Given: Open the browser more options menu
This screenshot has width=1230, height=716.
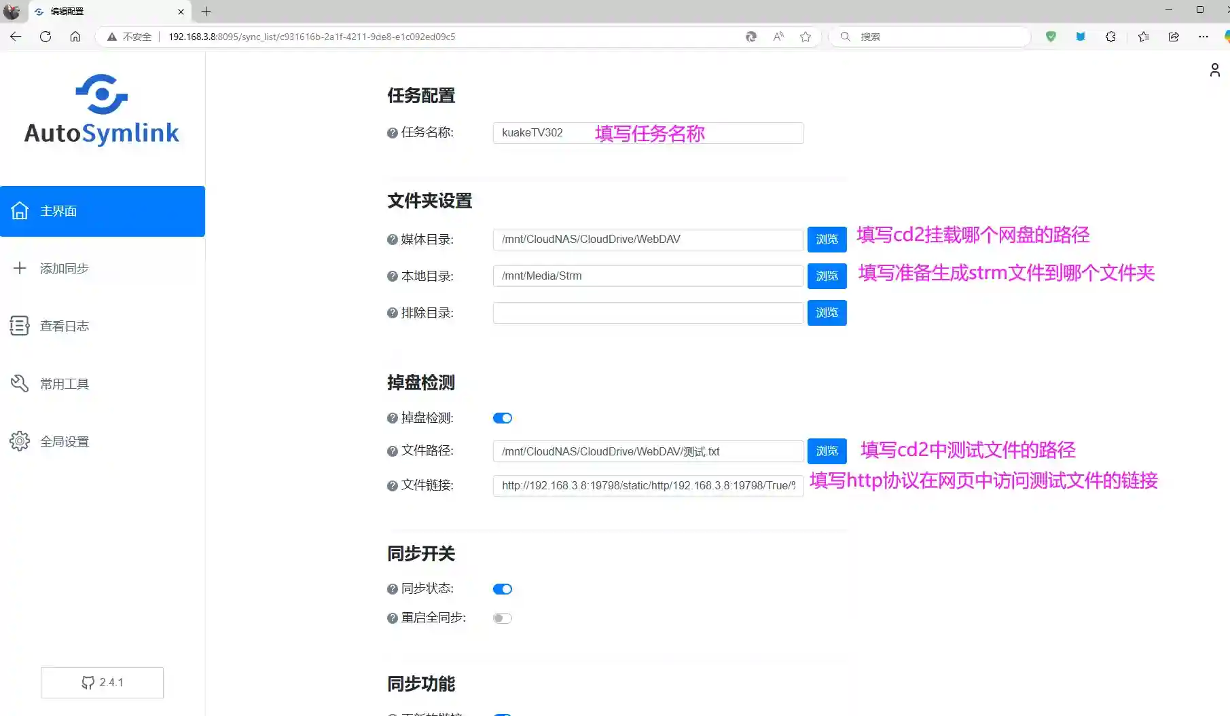Looking at the screenshot, I should pyautogui.click(x=1203, y=37).
